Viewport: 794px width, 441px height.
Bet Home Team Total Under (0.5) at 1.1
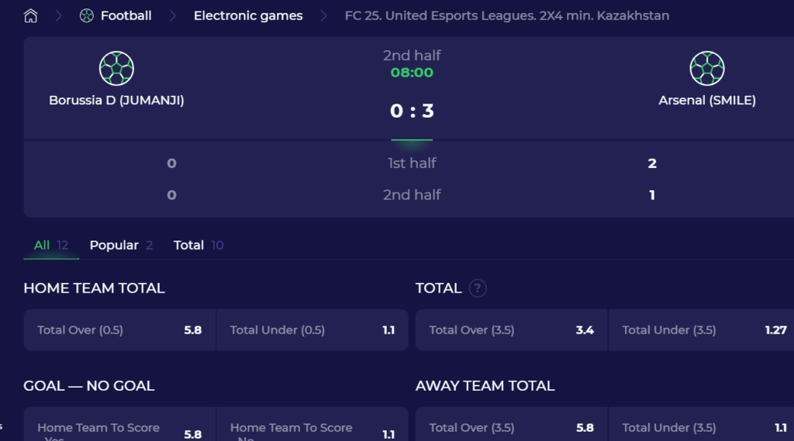(x=312, y=330)
